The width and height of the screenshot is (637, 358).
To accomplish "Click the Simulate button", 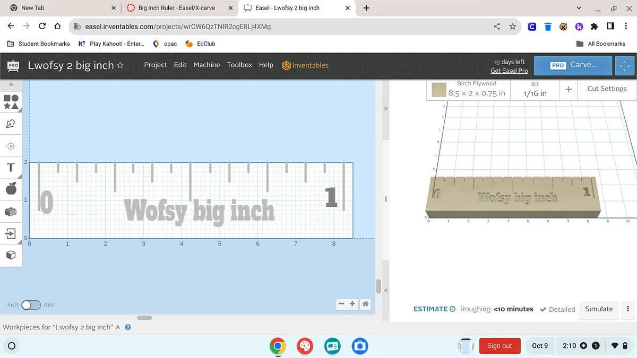I will pos(599,309).
